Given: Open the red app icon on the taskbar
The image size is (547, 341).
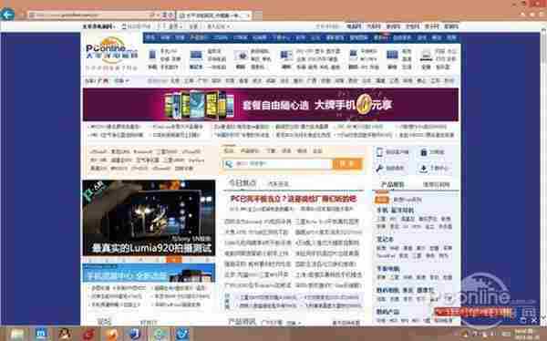Looking at the screenshot, I should [x=88, y=335].
